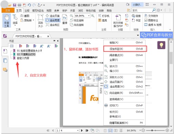The width and height of the screenshot is (174, 134).
Task: Click the Snapshot (截图) tool
Action: 25,16
